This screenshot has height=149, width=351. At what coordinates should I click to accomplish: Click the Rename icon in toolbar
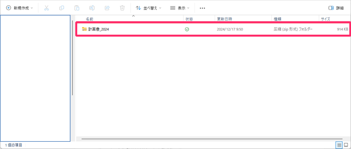point(92,8)
